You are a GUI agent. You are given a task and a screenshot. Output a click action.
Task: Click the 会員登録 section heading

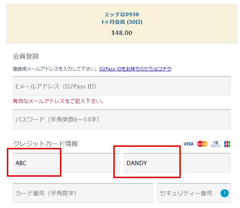(26, 56)
